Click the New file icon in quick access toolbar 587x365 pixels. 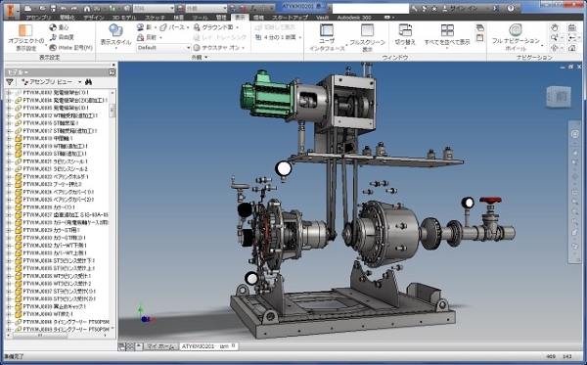click(28, 8)
